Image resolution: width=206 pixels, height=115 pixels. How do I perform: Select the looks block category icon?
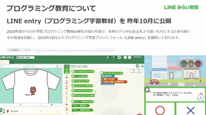click(x=67, y=87)
